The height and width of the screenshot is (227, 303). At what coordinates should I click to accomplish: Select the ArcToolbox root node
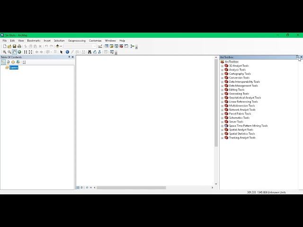pyautogui.click(x=232, y=62)
